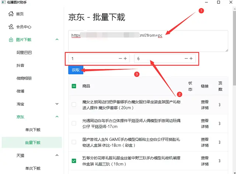Click the 链接 column header
The width and height of the screenshot is (236, 174).
[205, 86]
